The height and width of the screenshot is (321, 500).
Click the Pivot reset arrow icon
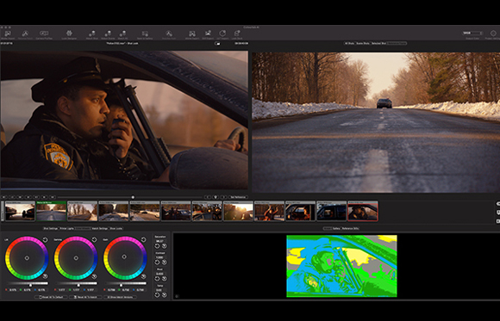[x=157, y=279]
